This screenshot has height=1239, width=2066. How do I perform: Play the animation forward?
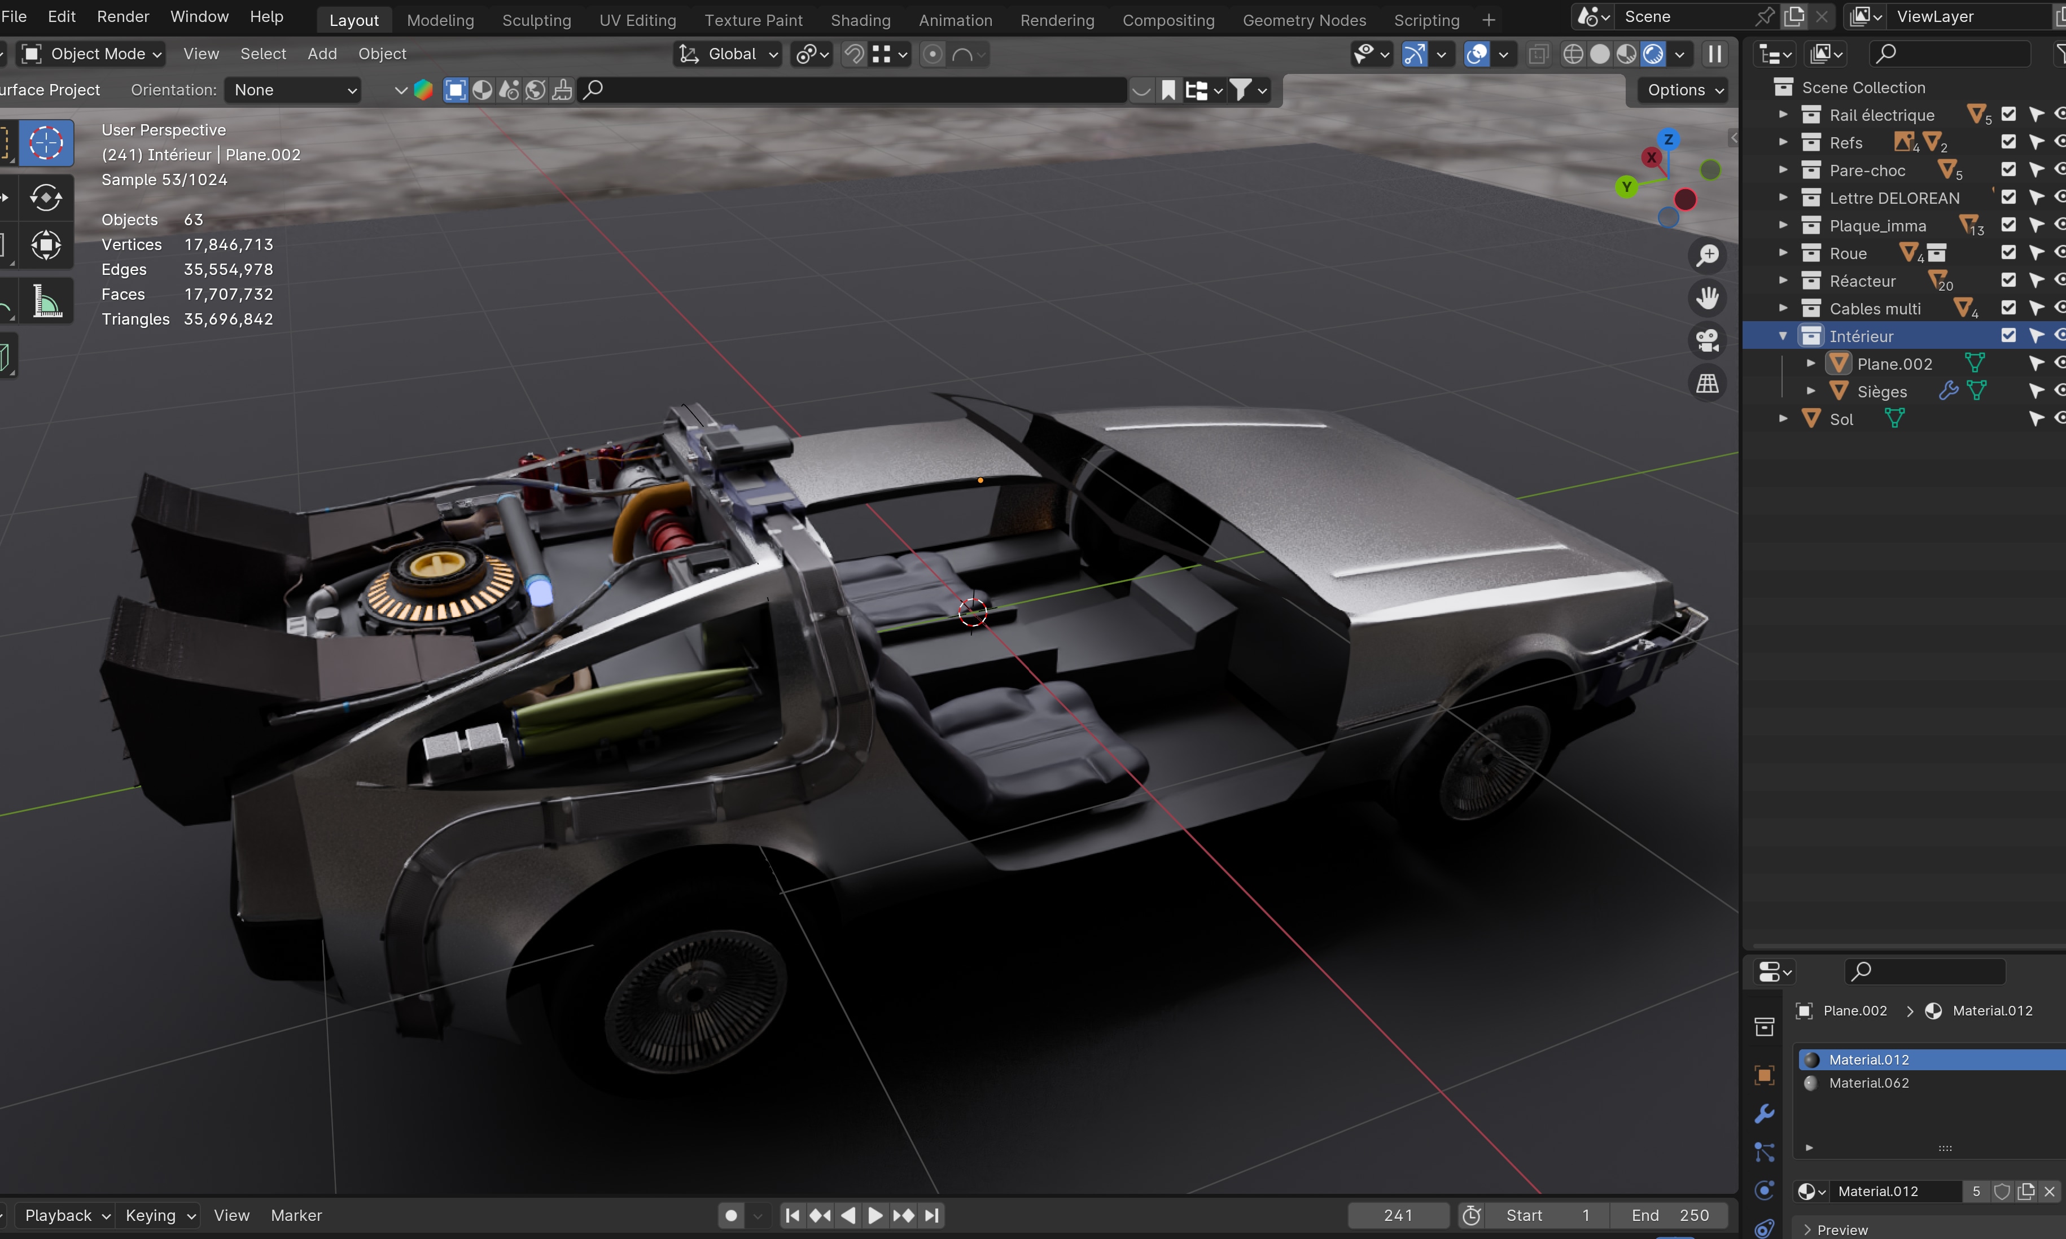tap(875, 1216)
